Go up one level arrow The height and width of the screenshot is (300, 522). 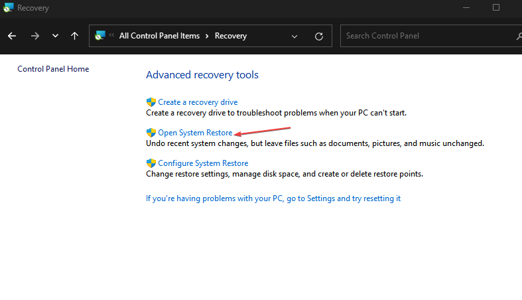pyautogui.click(x=74, y=36)
